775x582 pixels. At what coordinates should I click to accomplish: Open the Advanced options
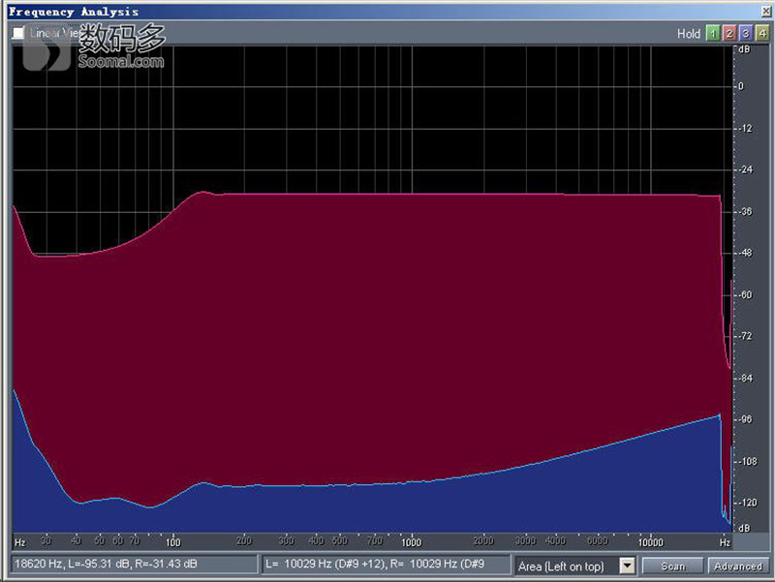point(737,566)
